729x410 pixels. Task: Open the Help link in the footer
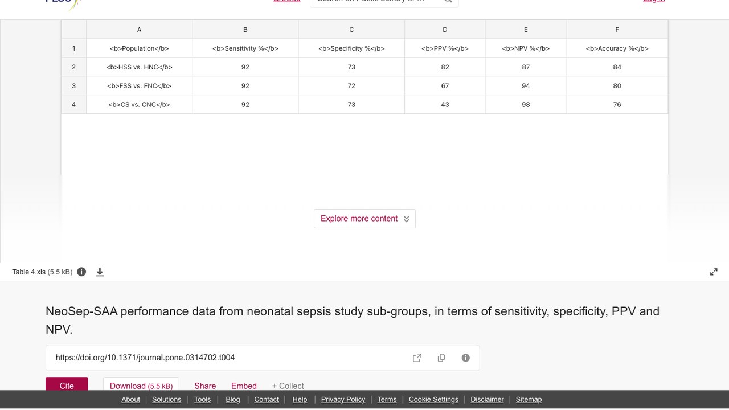(x=300, y=399)
